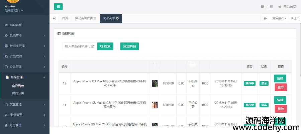Select the iPhone XS Max 64GB 金色 product name
Screen dimensions: 301x134
point(110,105)
